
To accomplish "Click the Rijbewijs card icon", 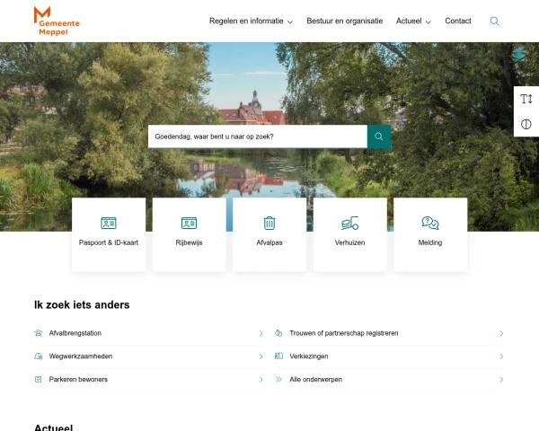I will [189, 223].
